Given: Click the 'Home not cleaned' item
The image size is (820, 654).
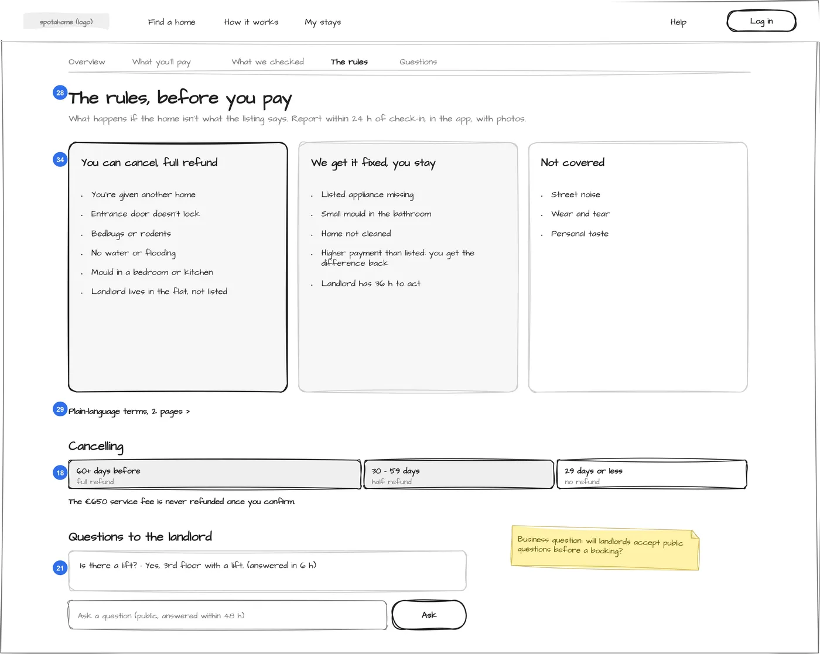Looking at the screenshot, I should point(356,234).
